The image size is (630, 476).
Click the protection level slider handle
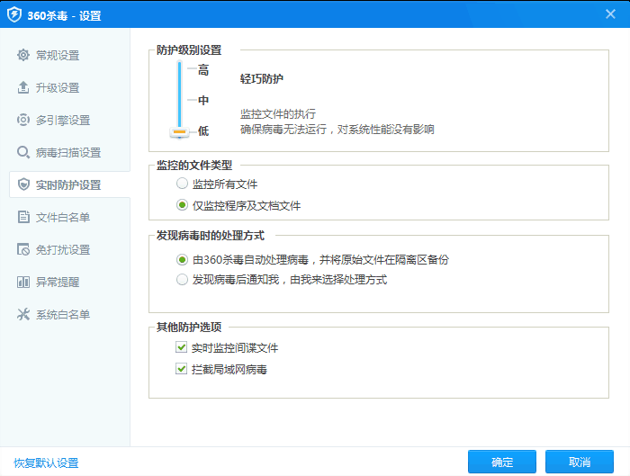pos(180,131)
